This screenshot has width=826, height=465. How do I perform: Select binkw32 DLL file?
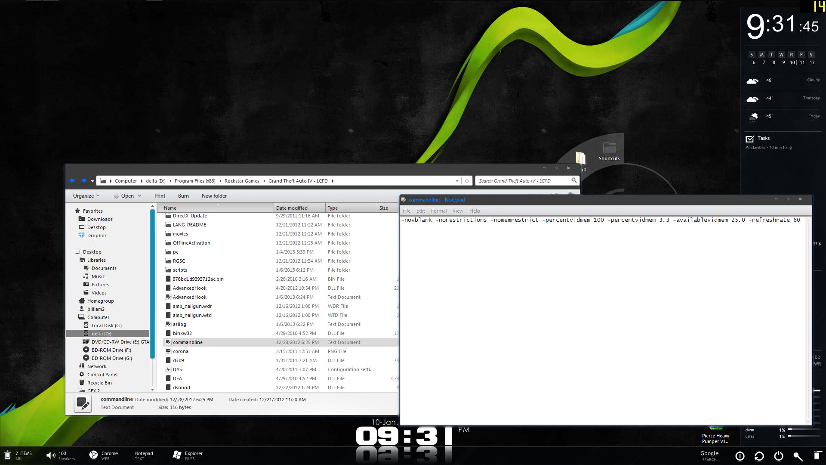(x=182, y=333)
